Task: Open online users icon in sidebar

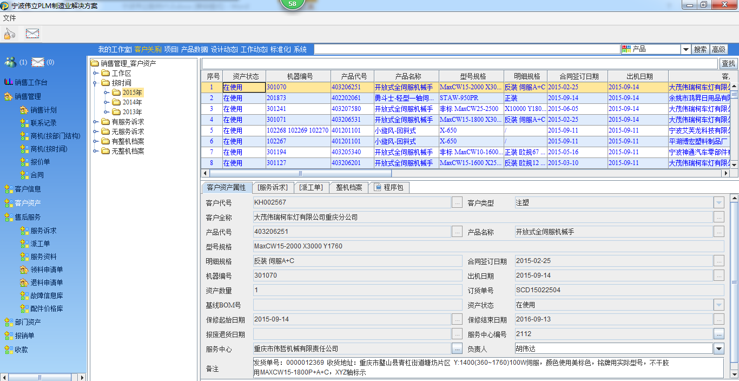Action: point(10,62)
